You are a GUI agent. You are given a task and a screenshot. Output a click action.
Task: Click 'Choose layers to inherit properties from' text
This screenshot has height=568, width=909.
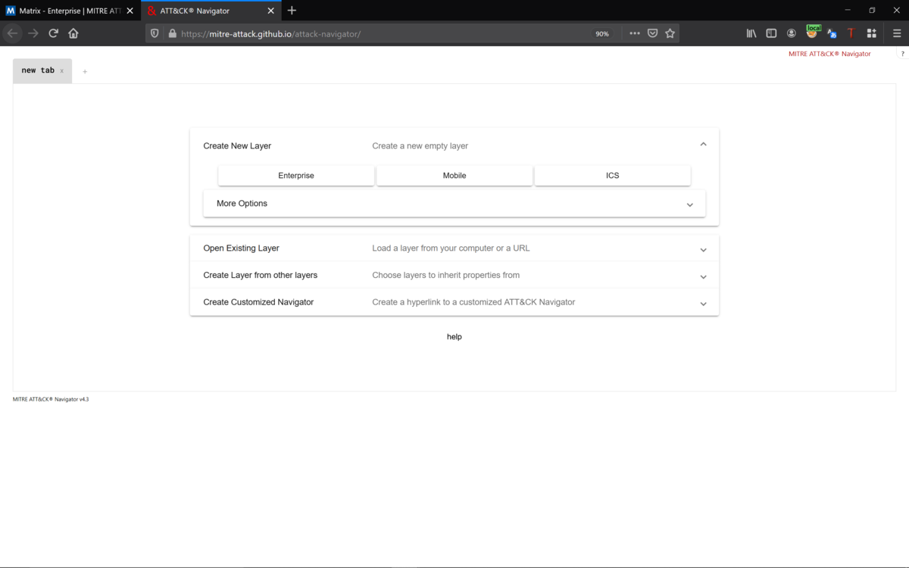[445, 275]
